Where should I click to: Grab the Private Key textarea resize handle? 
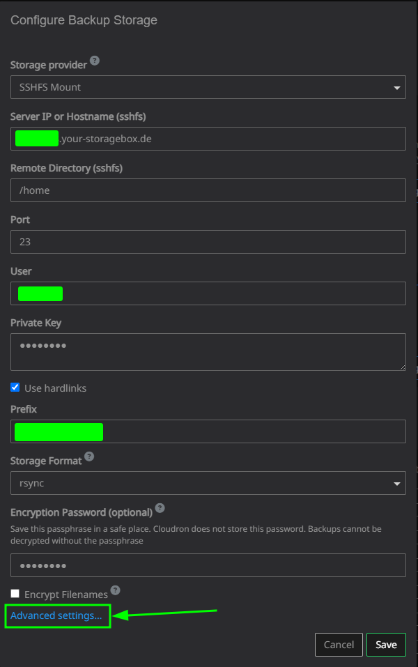[402, 367]
